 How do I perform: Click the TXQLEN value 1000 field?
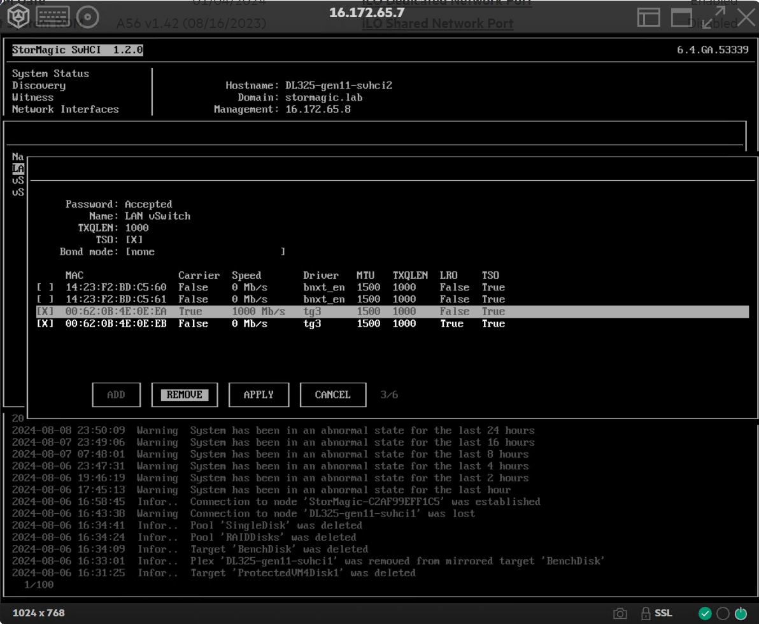(137, 228)
